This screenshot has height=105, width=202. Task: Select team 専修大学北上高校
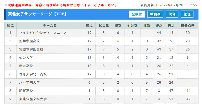click(x=33, y=74)
